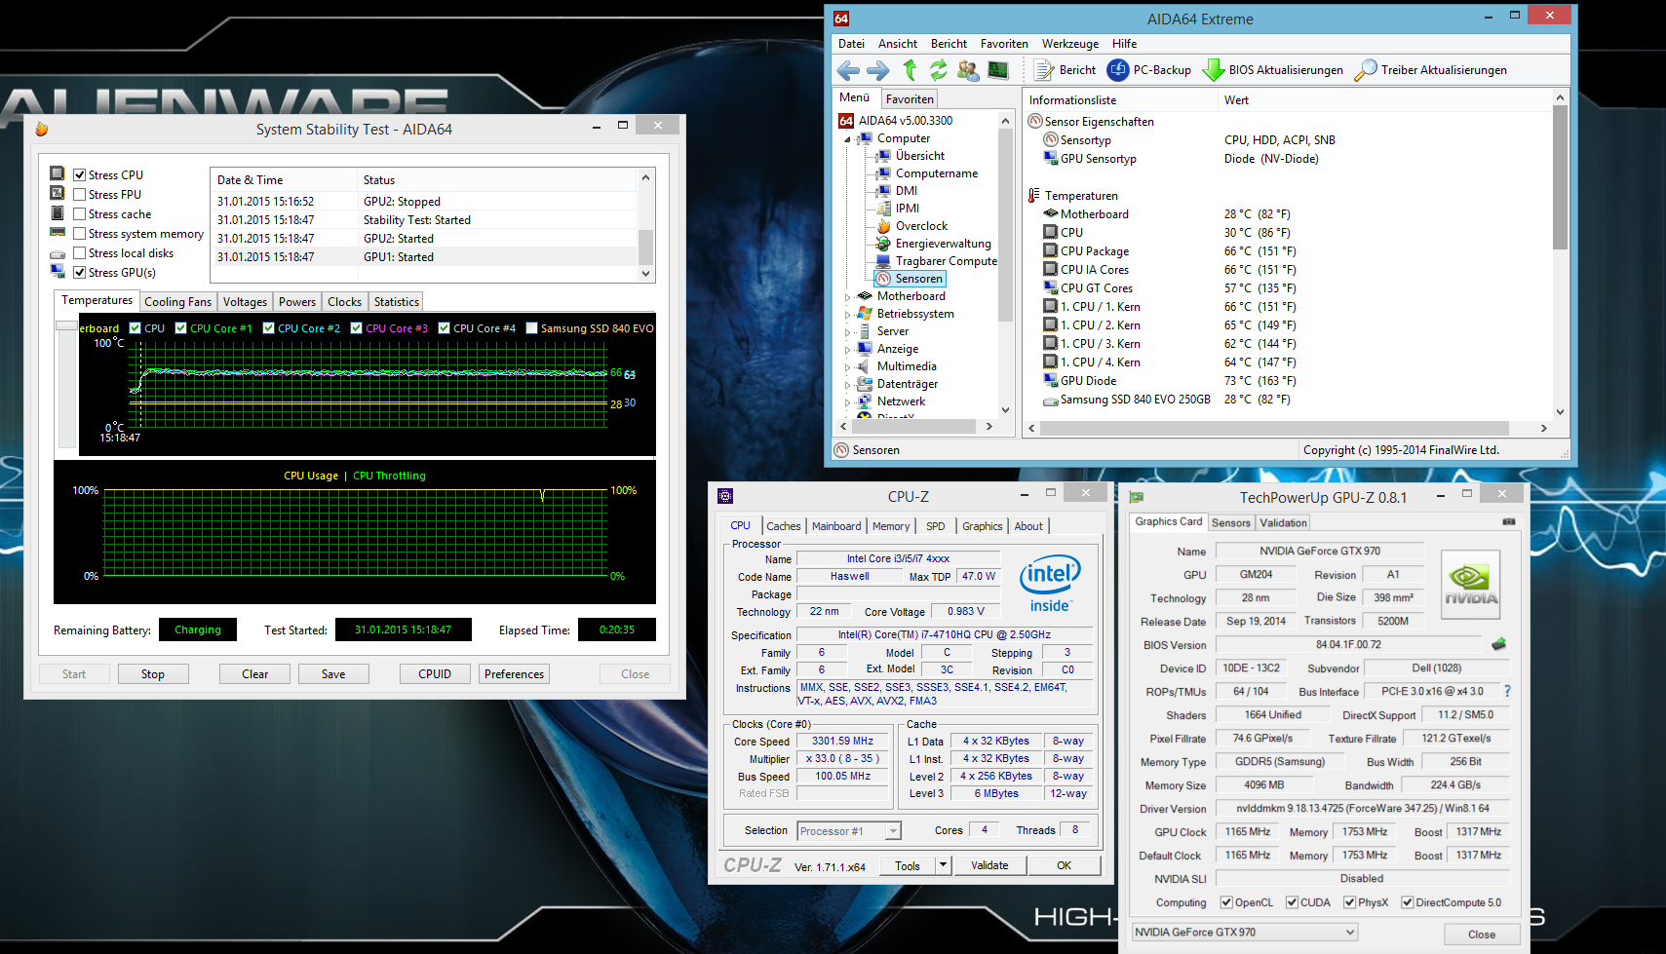Switch to the Cooling Fans tab
Viewport: 1666px width, 954px height.
click(x=177, y=302)
